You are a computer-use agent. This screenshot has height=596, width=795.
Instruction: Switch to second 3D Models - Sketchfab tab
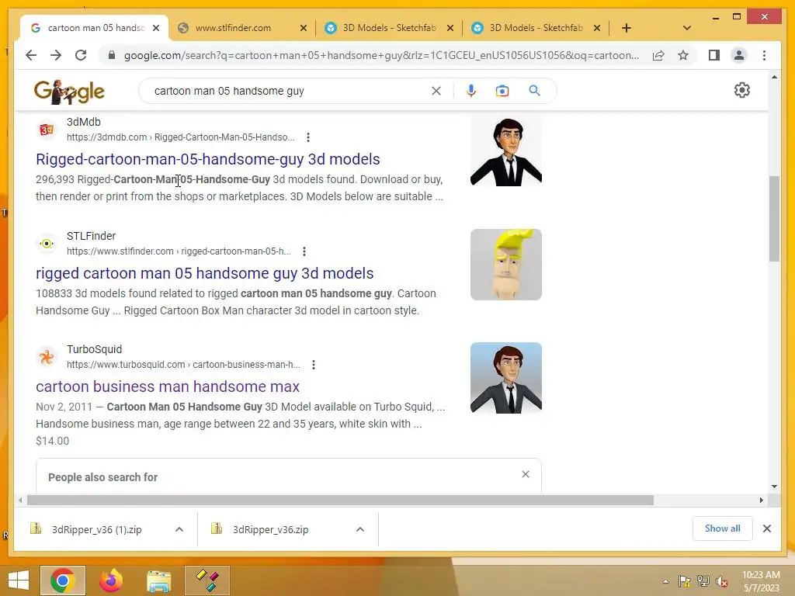tap(536, 28)
